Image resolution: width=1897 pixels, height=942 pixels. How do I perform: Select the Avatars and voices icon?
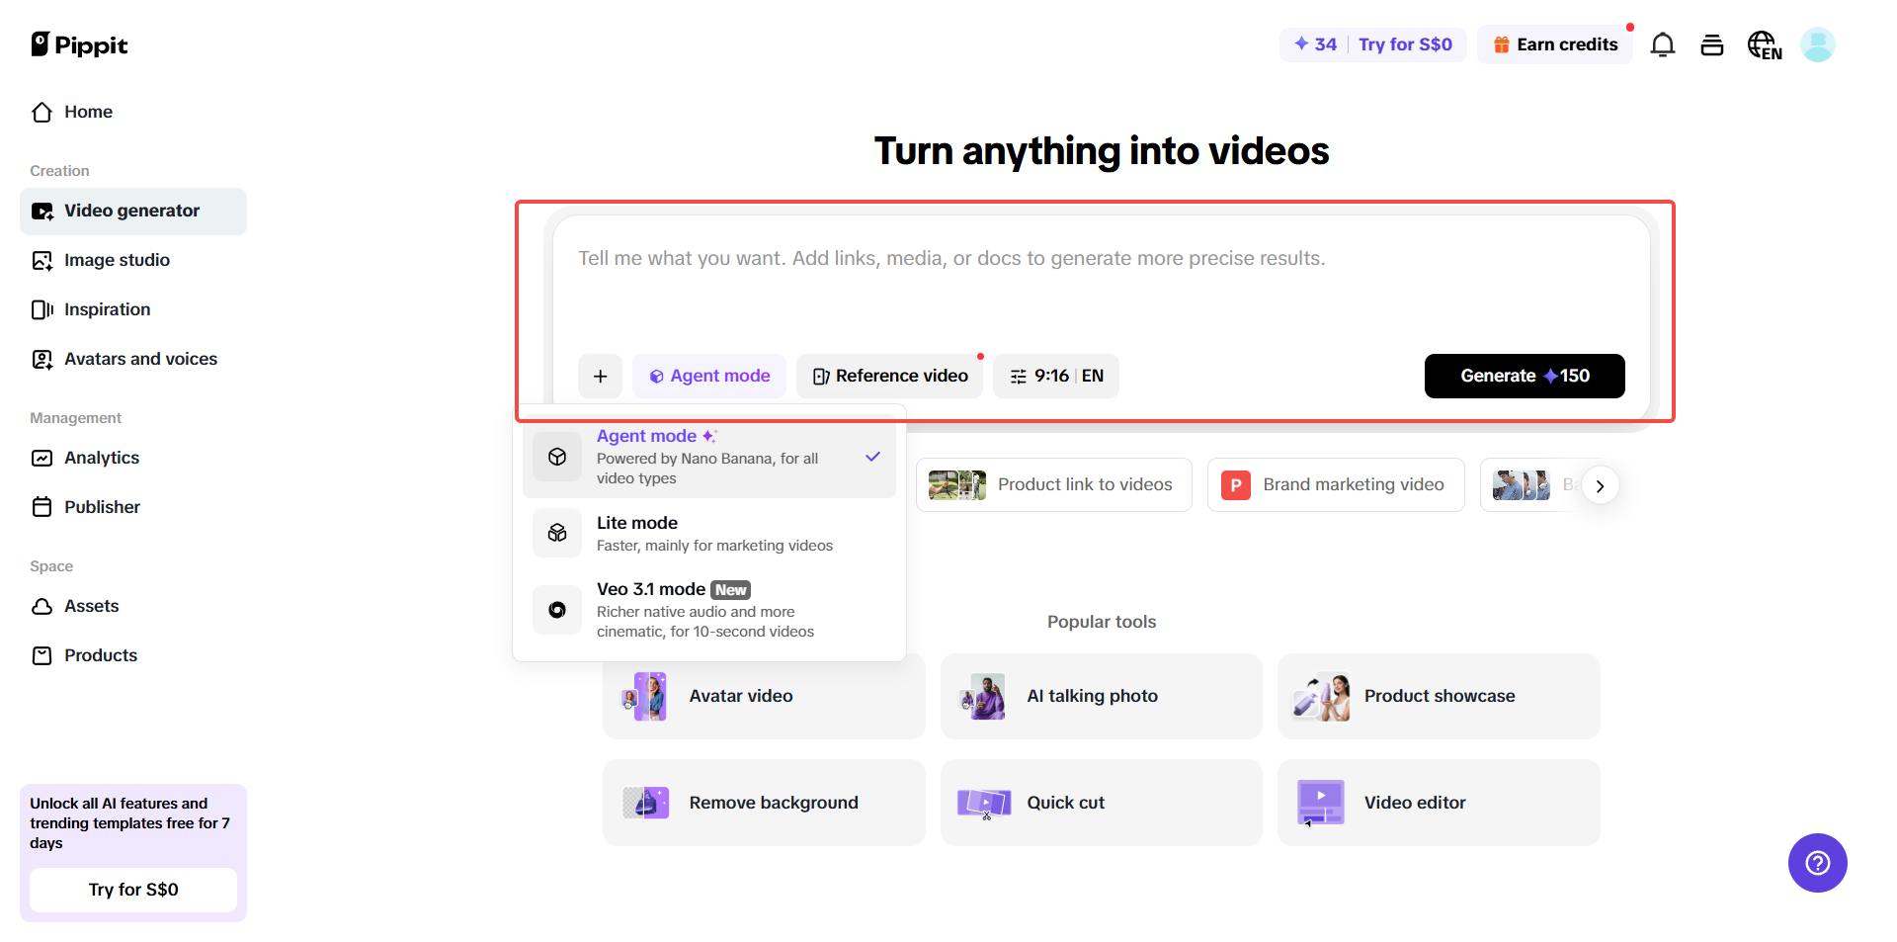(x=41, y=359)
